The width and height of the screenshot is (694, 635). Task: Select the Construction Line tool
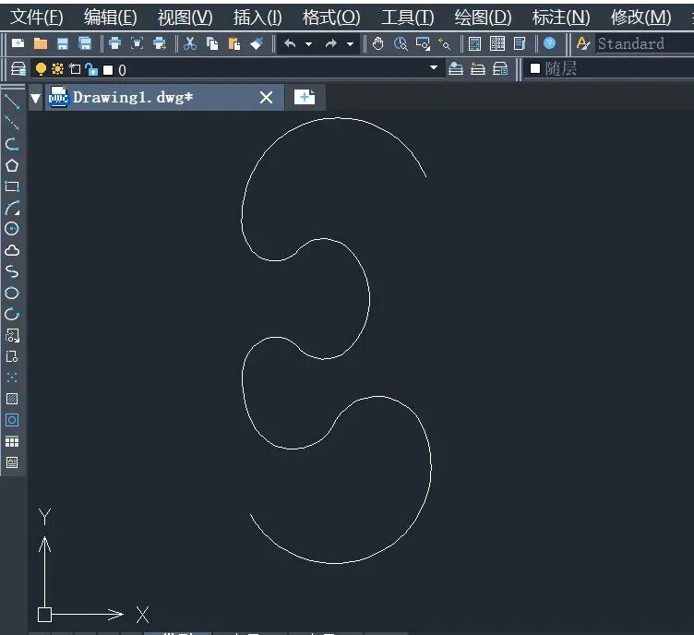click(12, 123)
